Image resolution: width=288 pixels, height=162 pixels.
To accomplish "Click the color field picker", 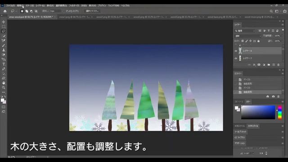I will pos(258,112).
